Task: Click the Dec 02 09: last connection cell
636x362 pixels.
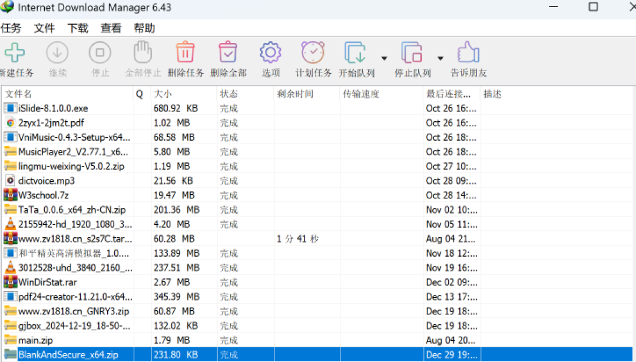Action: (x=452, y=282)
